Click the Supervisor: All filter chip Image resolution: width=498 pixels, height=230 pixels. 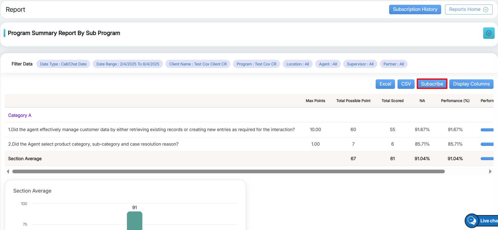[360, 64]
